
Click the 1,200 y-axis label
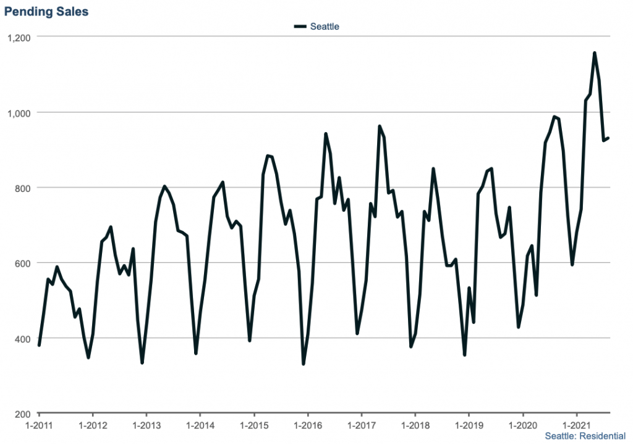coord(19,37)
